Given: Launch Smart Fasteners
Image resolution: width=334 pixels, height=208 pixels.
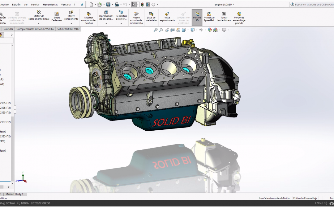Looking at the screenshot, I should (57, 17).
